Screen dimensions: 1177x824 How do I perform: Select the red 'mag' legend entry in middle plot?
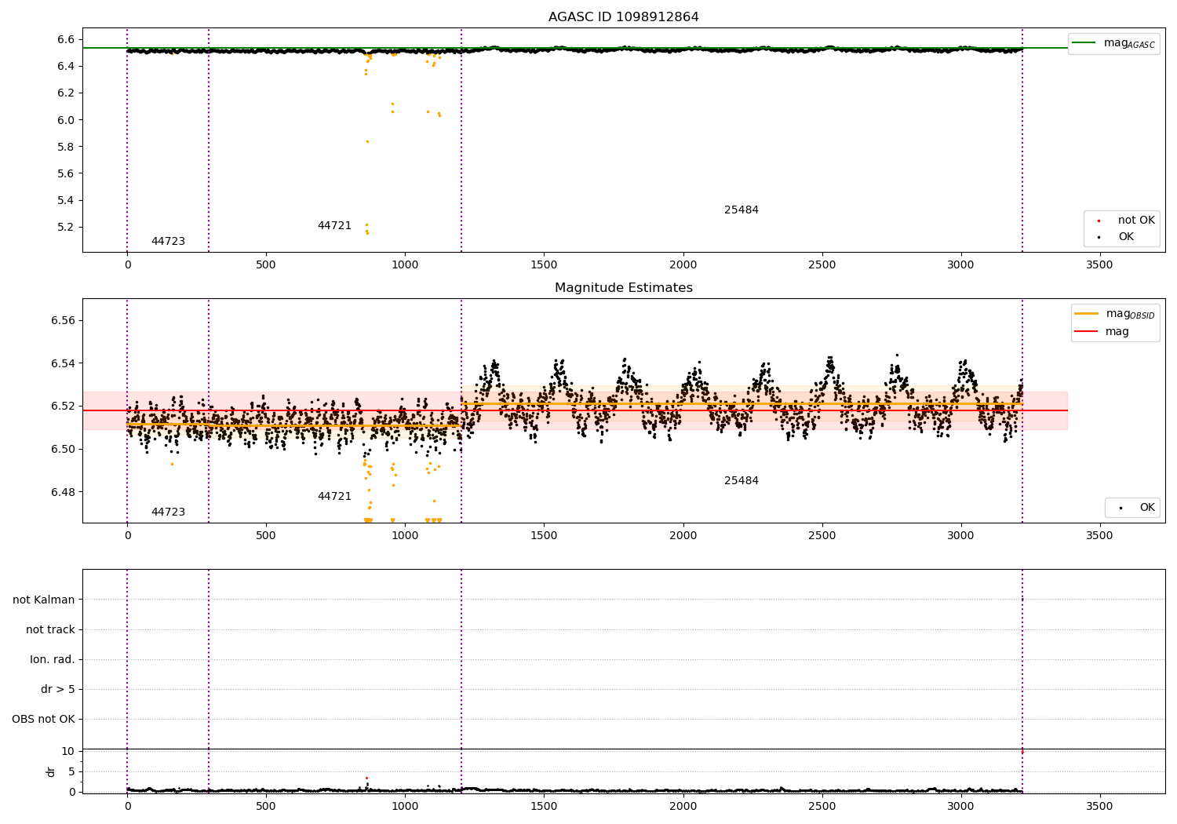[1102, 332]
